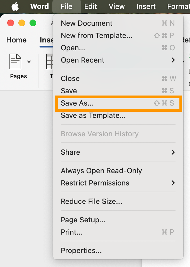Screen dimensions: 190x267
Task: Expand the Share submenu arrow
Action: pos(173,152)
